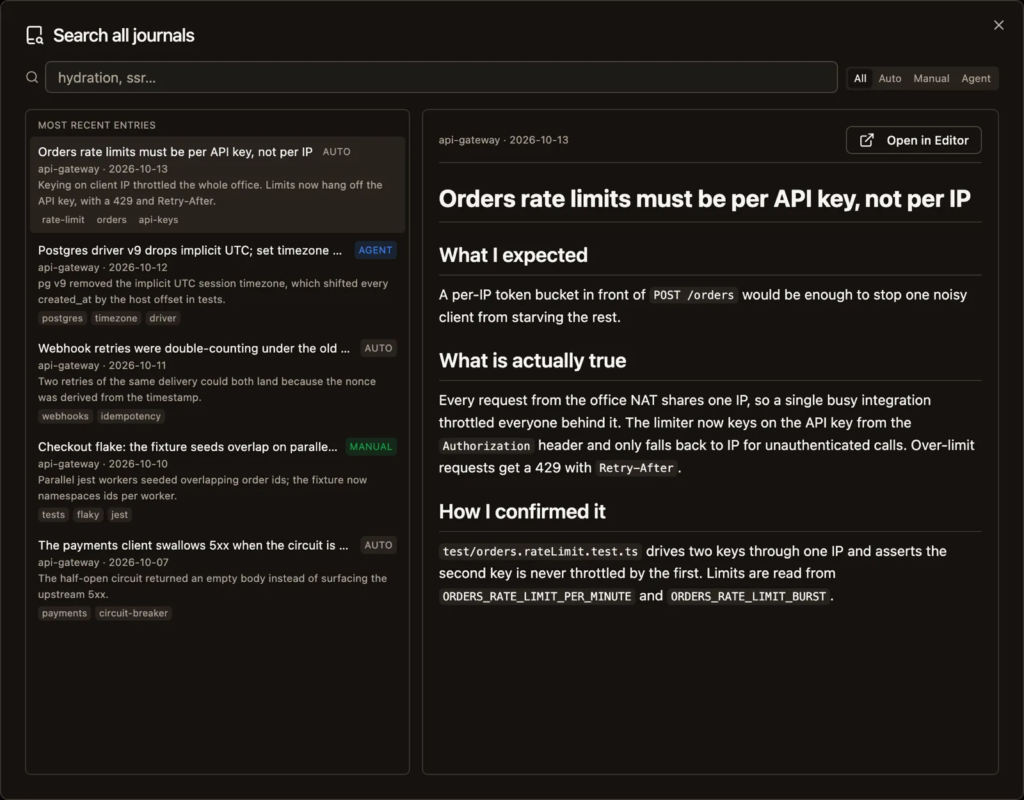The width and height of the screenshot is (1024, 800).
Task: Click the What I expected heading
Action: coord(513,255)
